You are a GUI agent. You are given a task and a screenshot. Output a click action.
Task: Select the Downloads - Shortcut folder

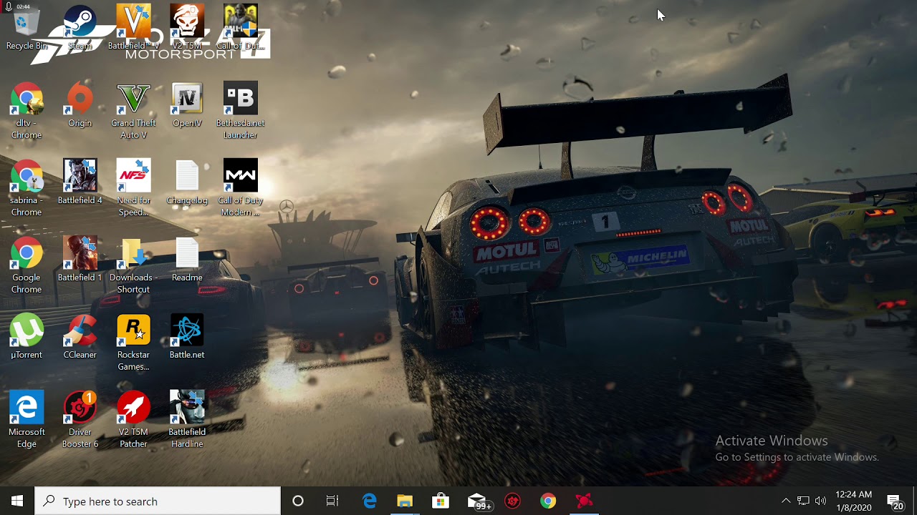pos(133,266)
